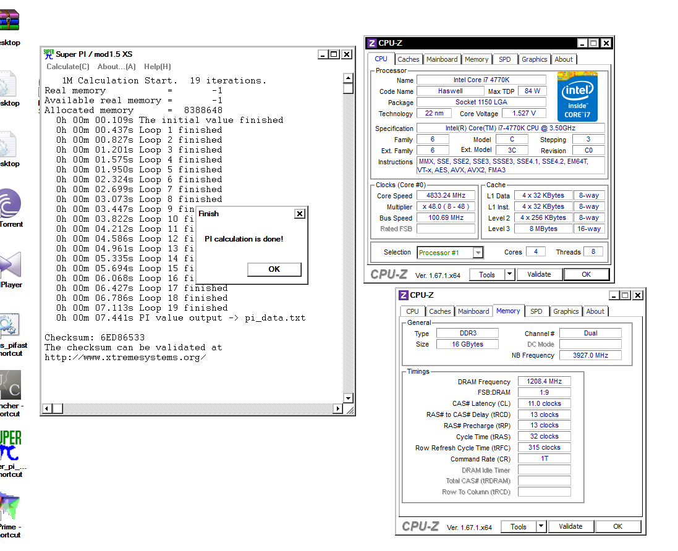Open the BitTorrent desktop icon
678x551 pixels.
coord(10,203)
